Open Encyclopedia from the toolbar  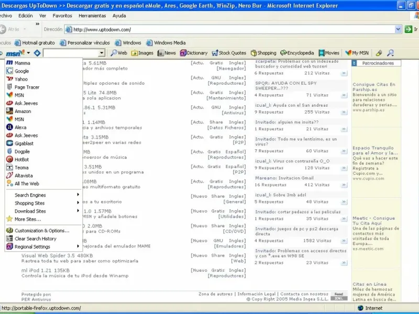[x=297, y=53]
